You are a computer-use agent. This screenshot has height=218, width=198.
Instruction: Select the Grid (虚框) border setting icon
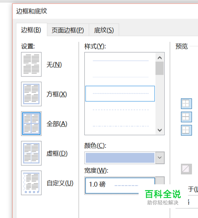tap(31, 153)
